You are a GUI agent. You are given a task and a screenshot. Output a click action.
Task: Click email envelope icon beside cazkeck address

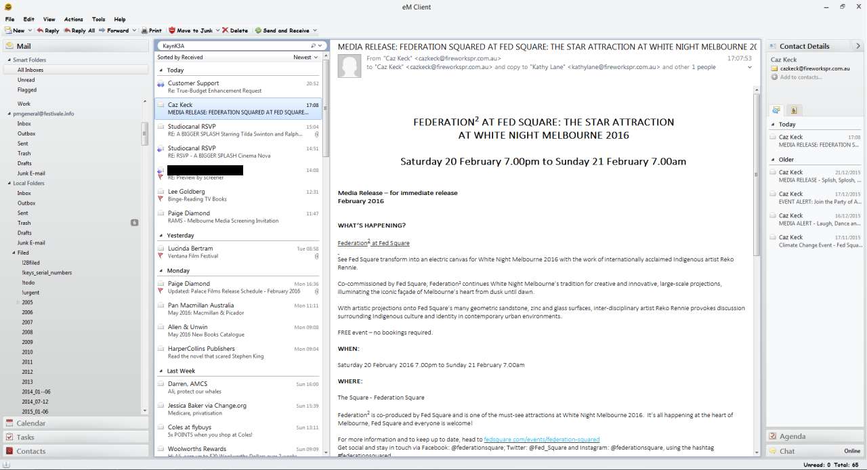coord(774,68)
